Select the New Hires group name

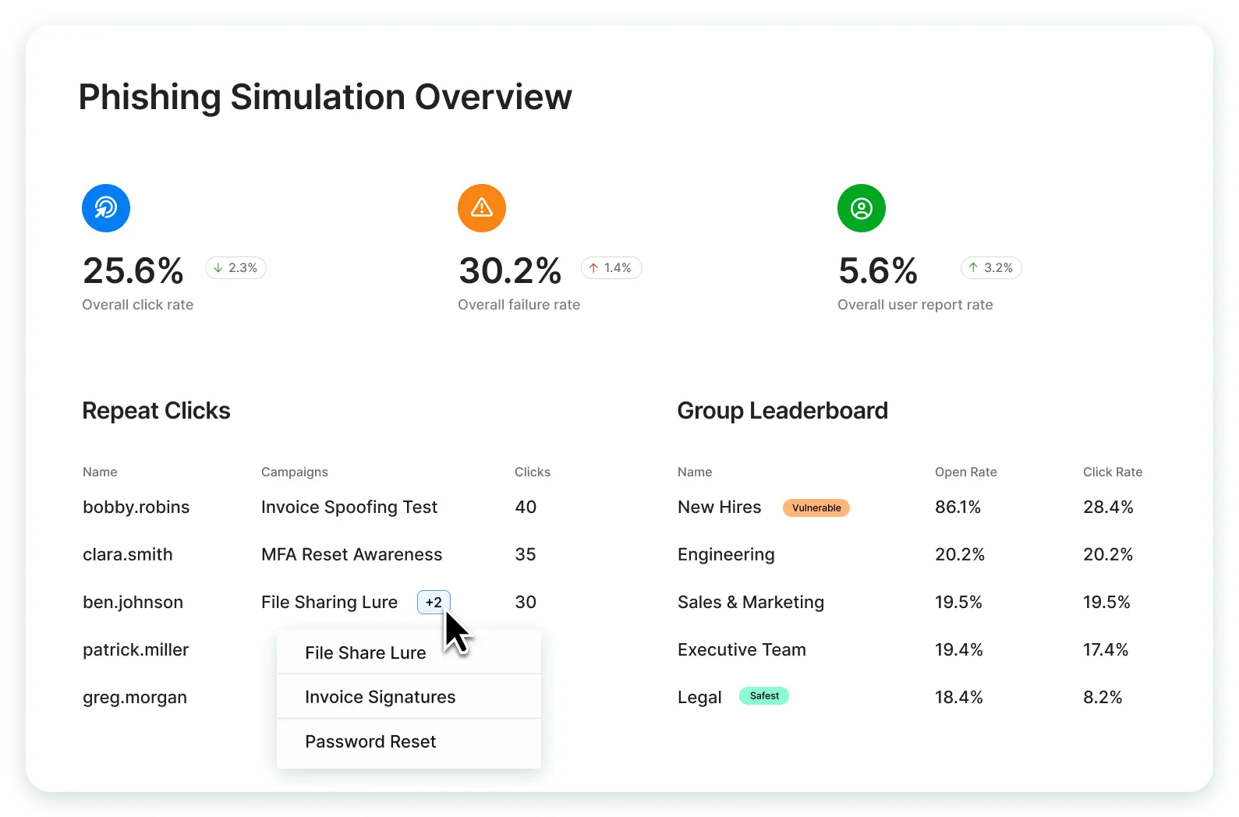[x=720, y=507]
